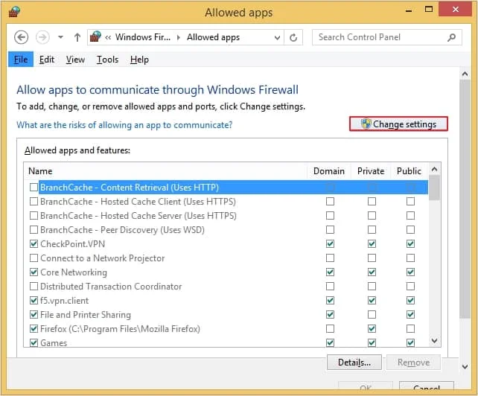Toggle the f5.vpn.client name checkbox
Image resolution: width=478 pixels, height=396 pixels.
point(34,300)
